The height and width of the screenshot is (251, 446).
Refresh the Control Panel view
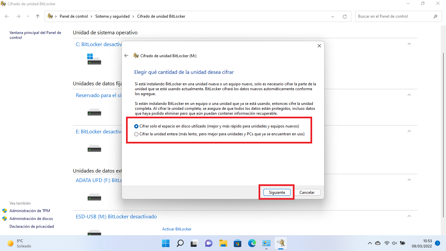(x=345, y=16)
